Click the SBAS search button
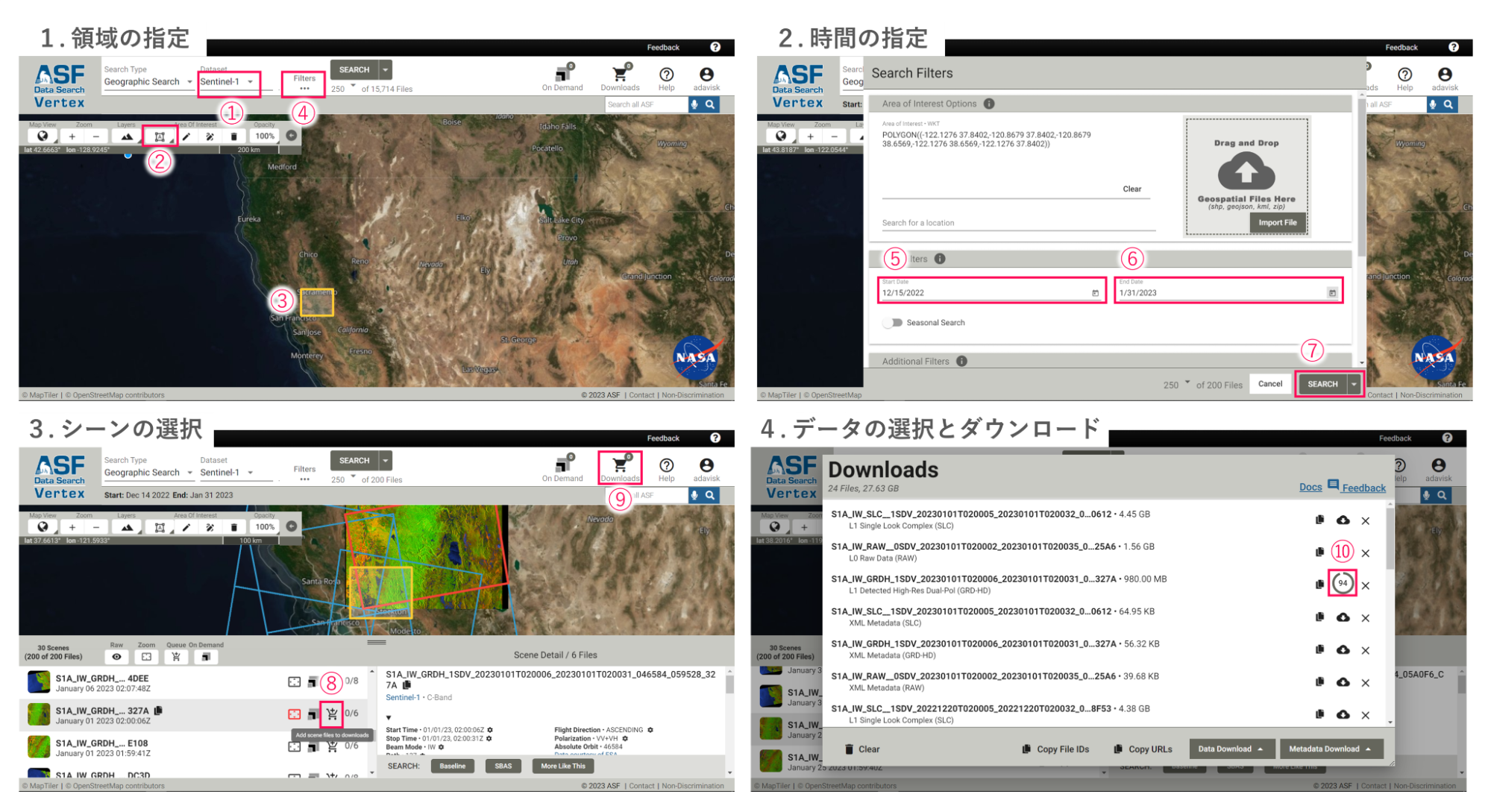 (503, 766)
